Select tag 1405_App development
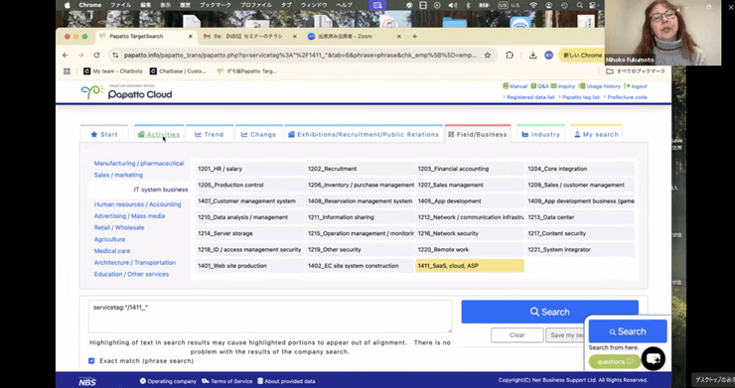 470,201
